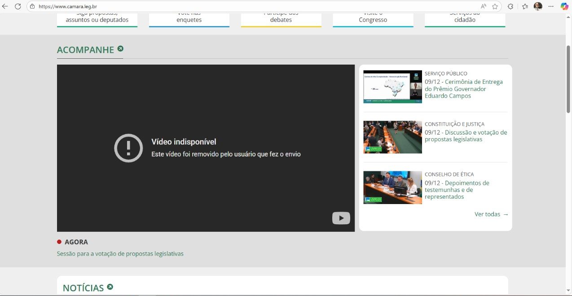Screen dimensions: 572x296
Task: View site information lock icon
Action: point(32,6)
